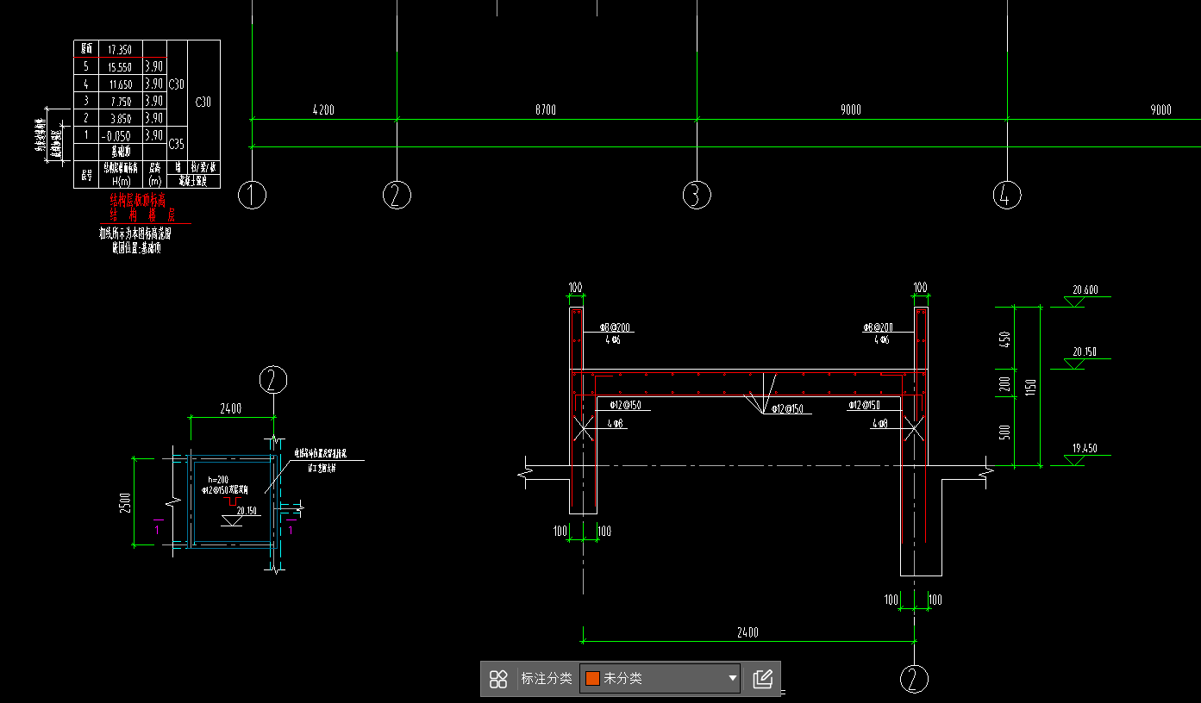Click the 500 vertical dimension
The height and width of the screenshot is (703, 1201).
click(x=1004, y=432)
